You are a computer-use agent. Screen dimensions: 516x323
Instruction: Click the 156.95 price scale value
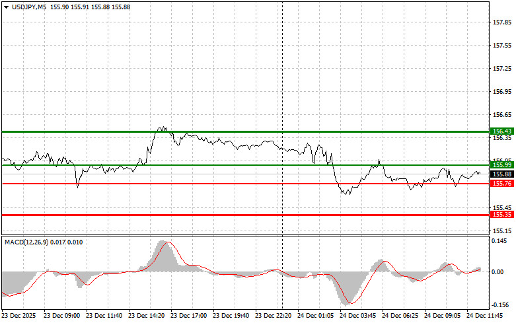click(502, 91)
